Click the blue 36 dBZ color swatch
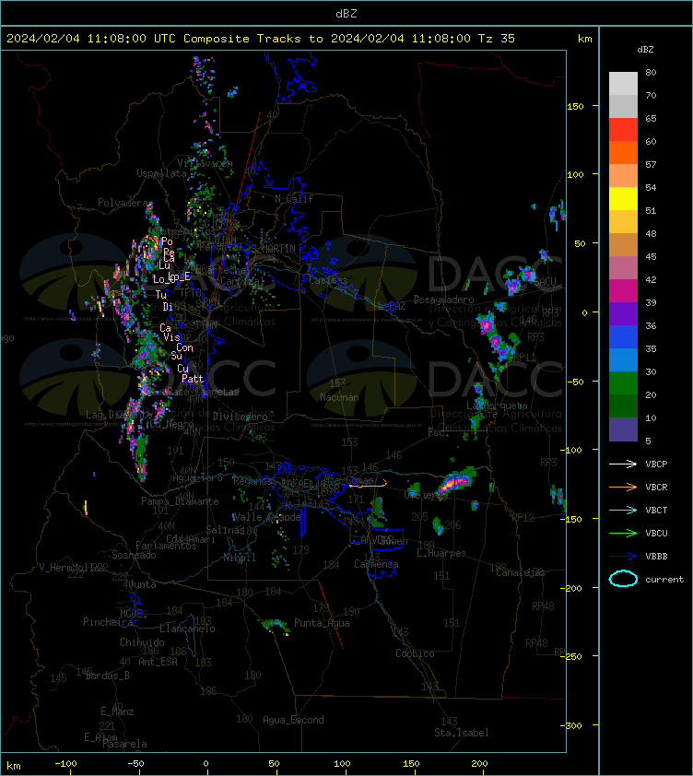Viewport: 693px width, 776px height. 623,336
